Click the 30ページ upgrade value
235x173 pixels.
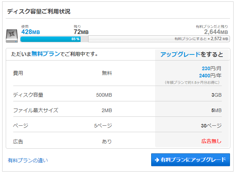(211, 126)
